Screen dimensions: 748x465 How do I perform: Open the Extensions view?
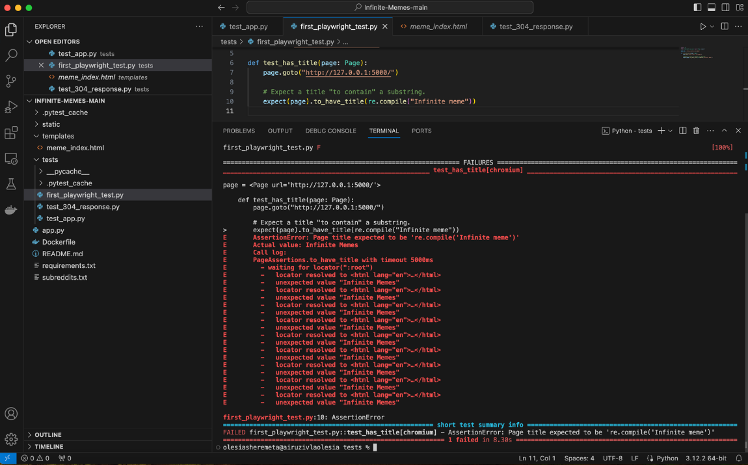(10, 133)
